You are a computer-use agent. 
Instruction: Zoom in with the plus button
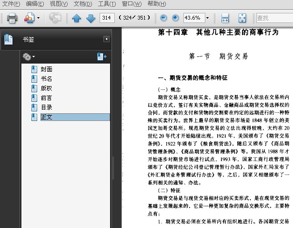click(x=175, y=18)
